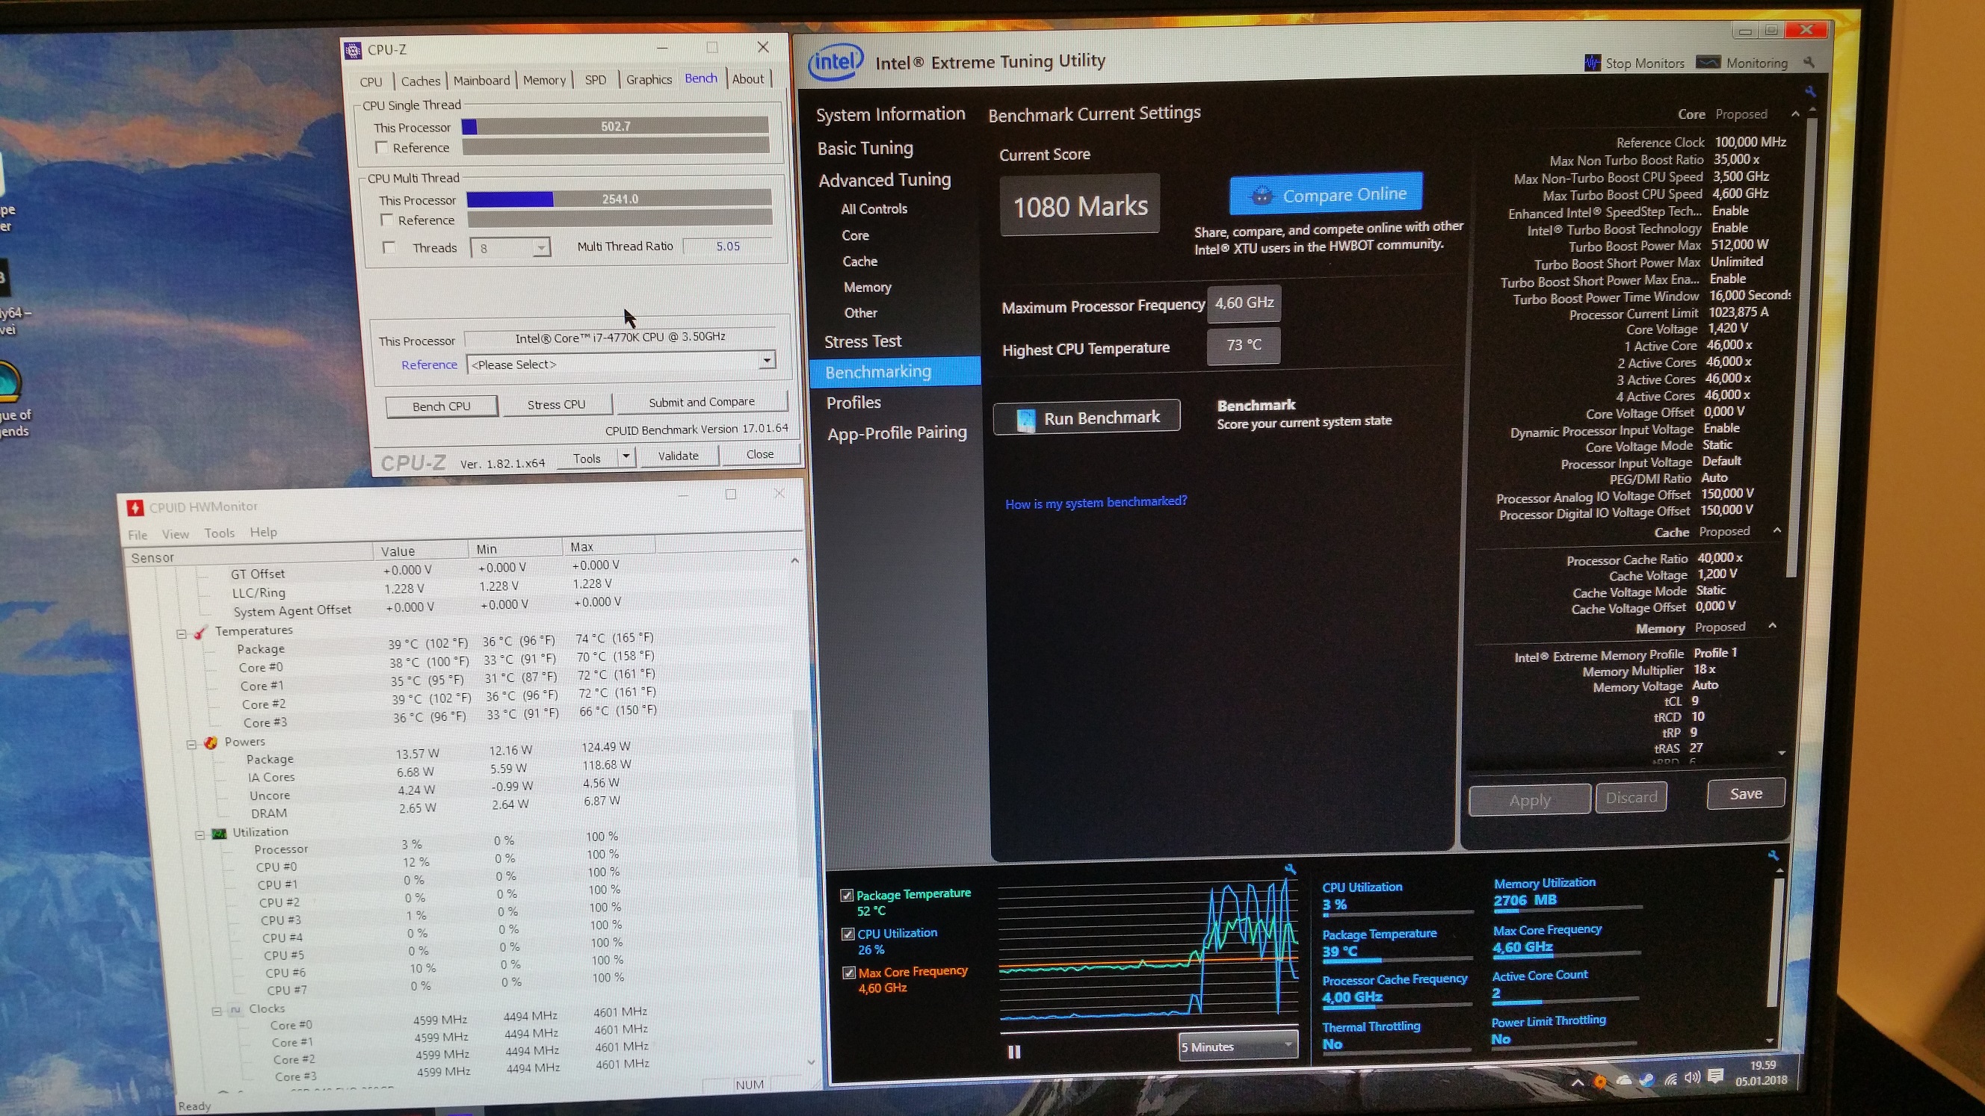This screenshot has width=1985, height=1116.
Task: Click the HWMonitor title bar app icon
Action: pos(135,507)
